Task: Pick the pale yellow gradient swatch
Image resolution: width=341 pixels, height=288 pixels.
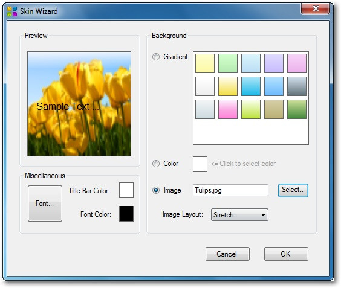Action: [205, 63]
